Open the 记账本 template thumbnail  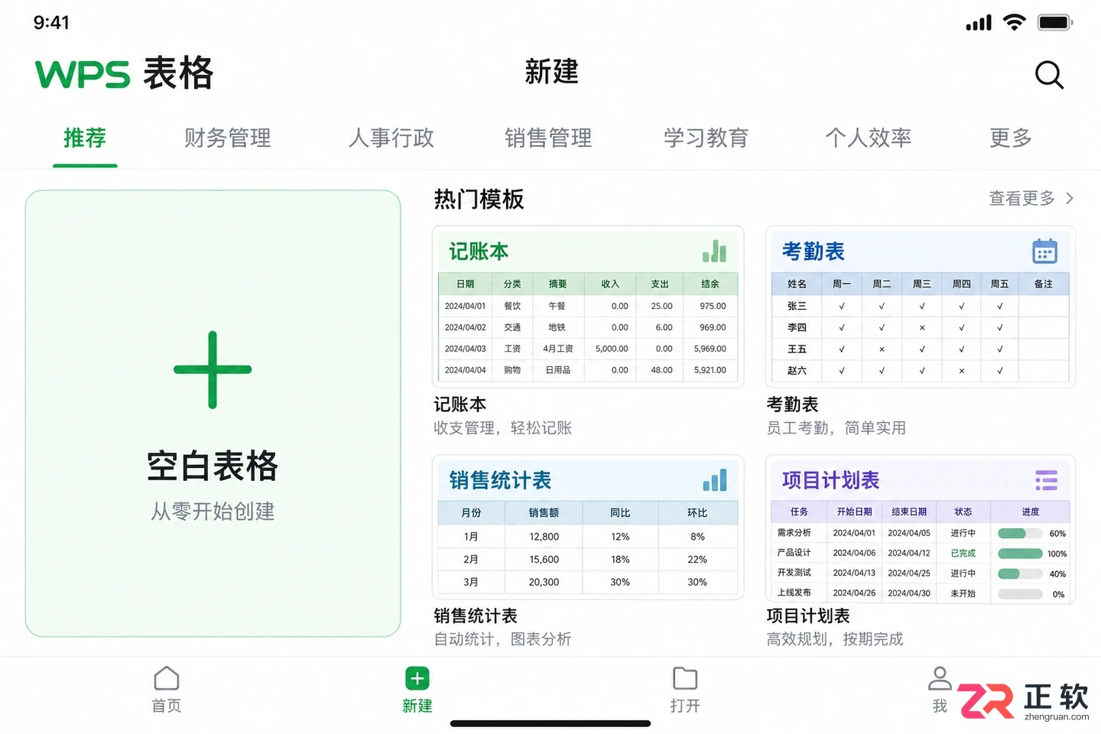(588, 307)
